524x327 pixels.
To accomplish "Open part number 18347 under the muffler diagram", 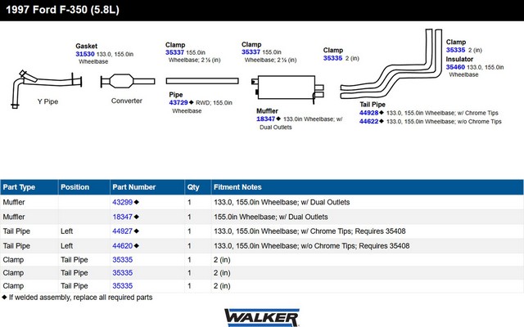I will [265, 119].
